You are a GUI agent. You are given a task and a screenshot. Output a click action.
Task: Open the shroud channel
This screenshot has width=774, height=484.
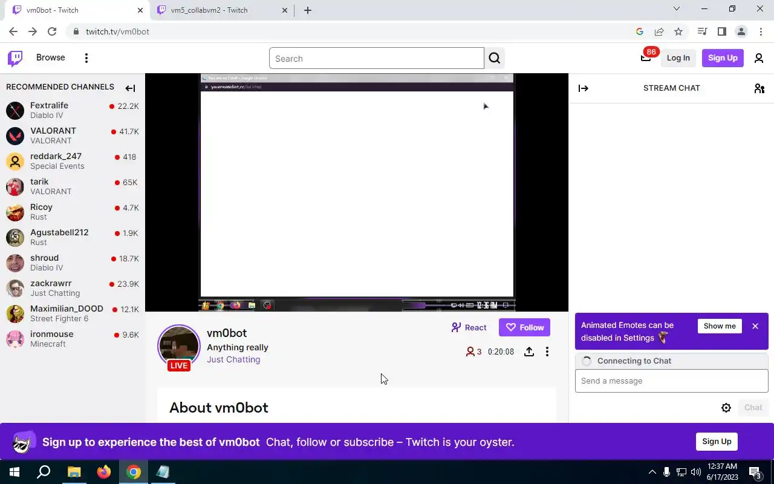pyautogui.click(x=73, y=263)
